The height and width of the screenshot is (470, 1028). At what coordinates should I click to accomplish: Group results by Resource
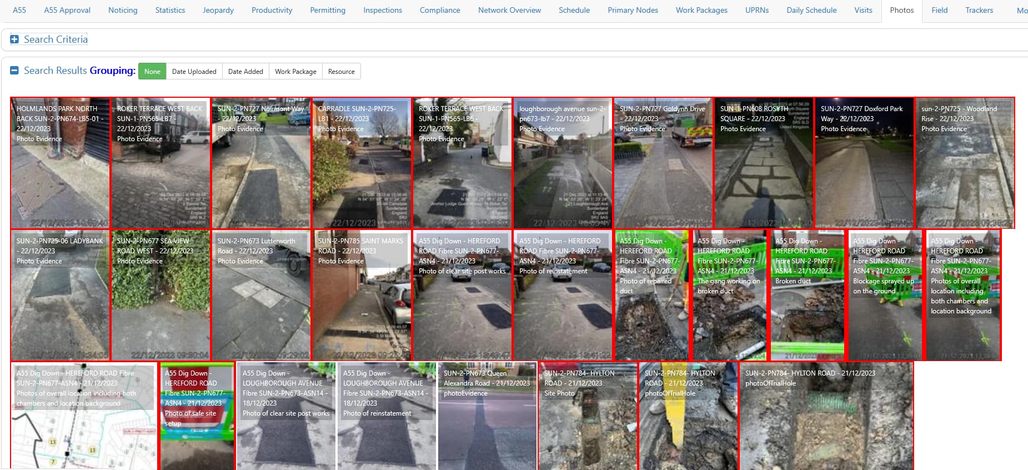(x=341, y=71)
